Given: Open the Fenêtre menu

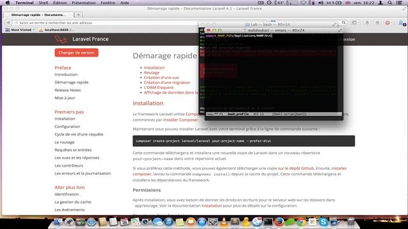Looking at the screenshot, I should pyautogui.click(x=108, y=3).
